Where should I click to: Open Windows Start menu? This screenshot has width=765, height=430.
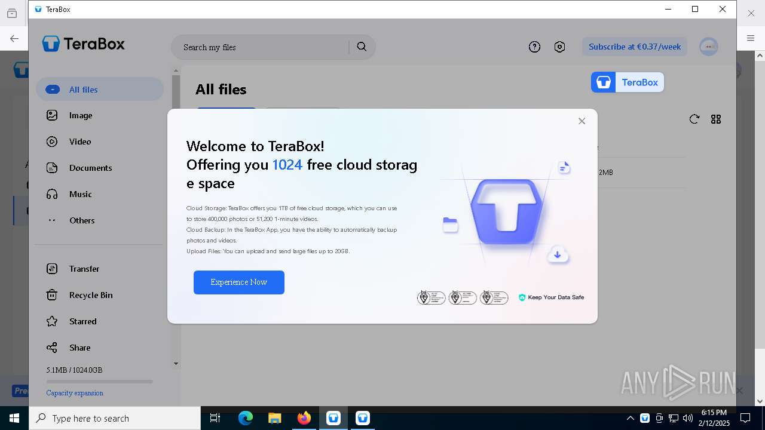tap(14, 418)
